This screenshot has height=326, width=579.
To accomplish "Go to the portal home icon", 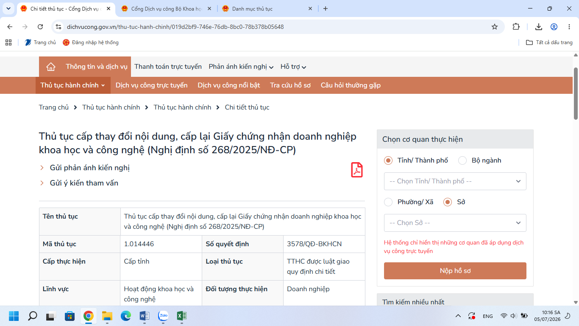I will point(51,67).
